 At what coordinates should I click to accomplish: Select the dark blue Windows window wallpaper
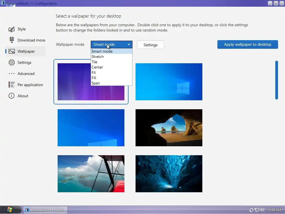pos(91,128)
